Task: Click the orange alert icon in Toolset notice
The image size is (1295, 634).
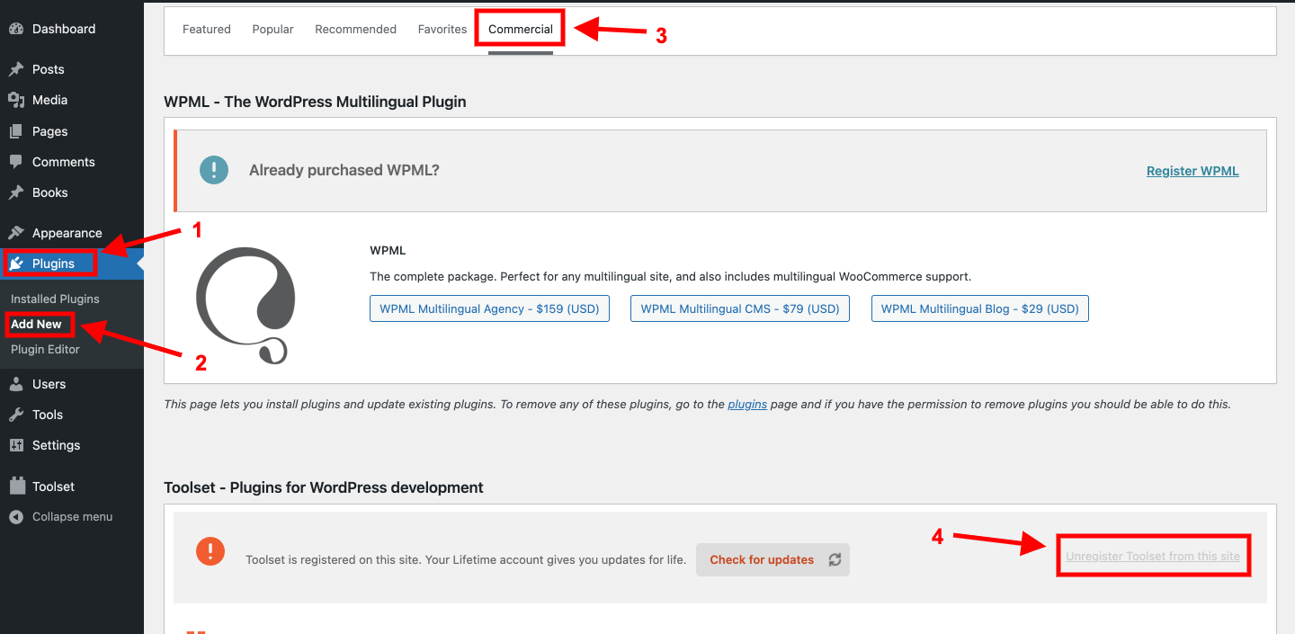Action: tap(210, 551)
